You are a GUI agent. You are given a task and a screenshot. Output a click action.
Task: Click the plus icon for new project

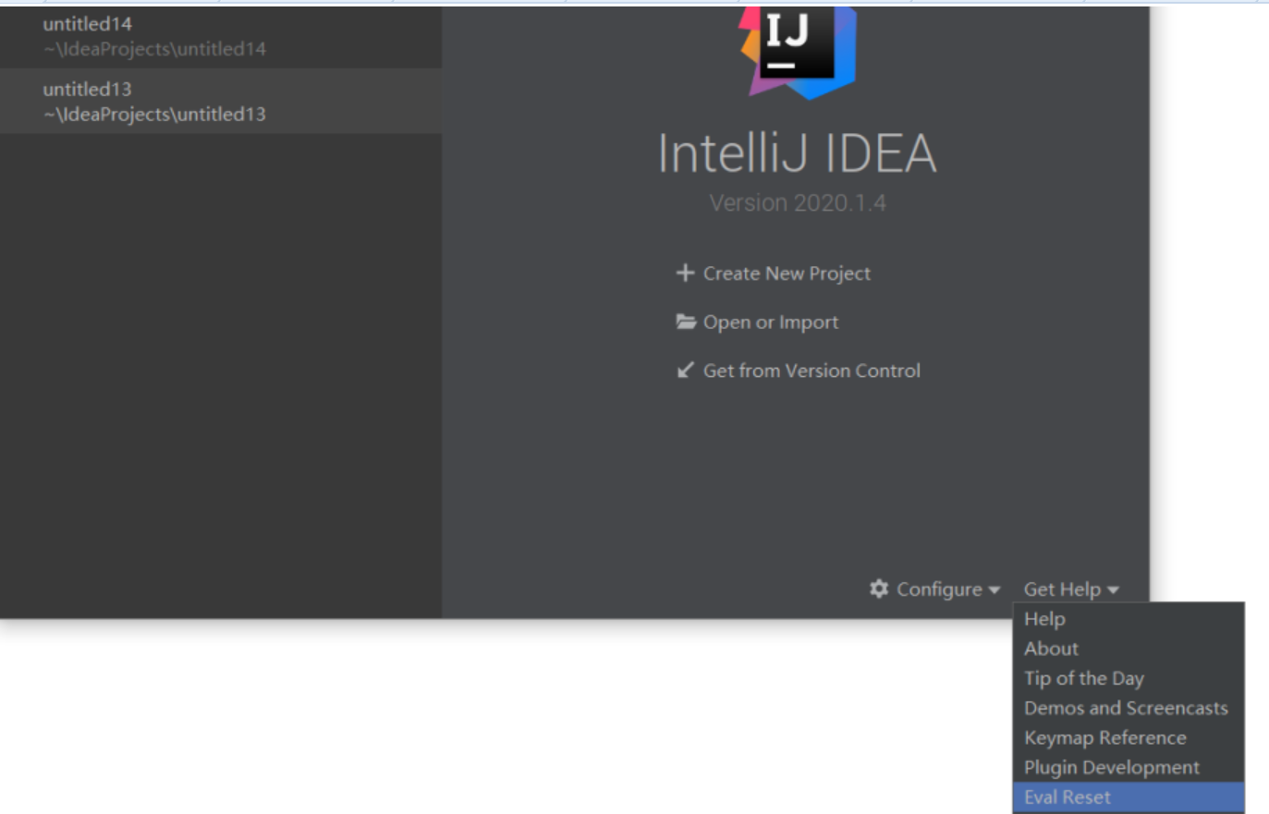pyautogui.click(x=685, y=273)
